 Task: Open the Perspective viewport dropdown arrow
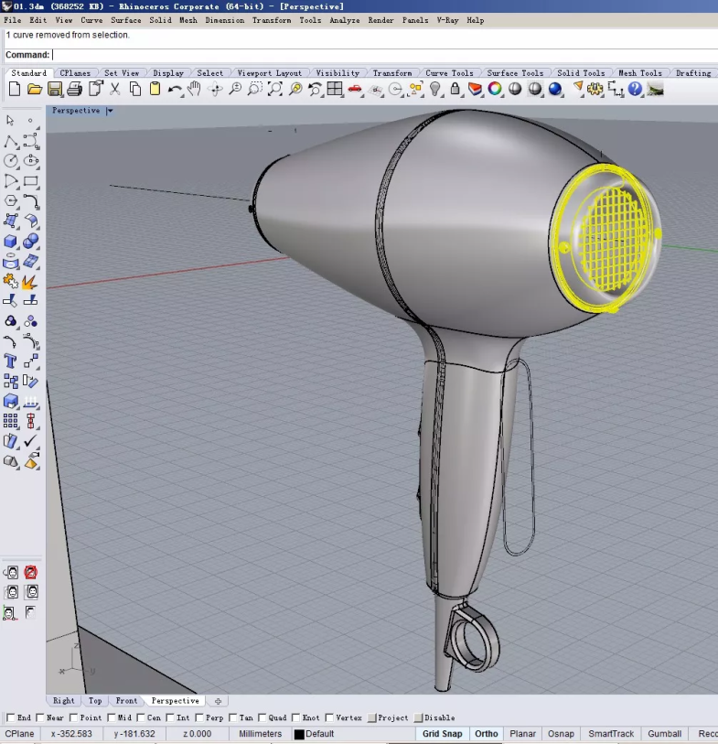pyautogui.click(x=110, y=111)
